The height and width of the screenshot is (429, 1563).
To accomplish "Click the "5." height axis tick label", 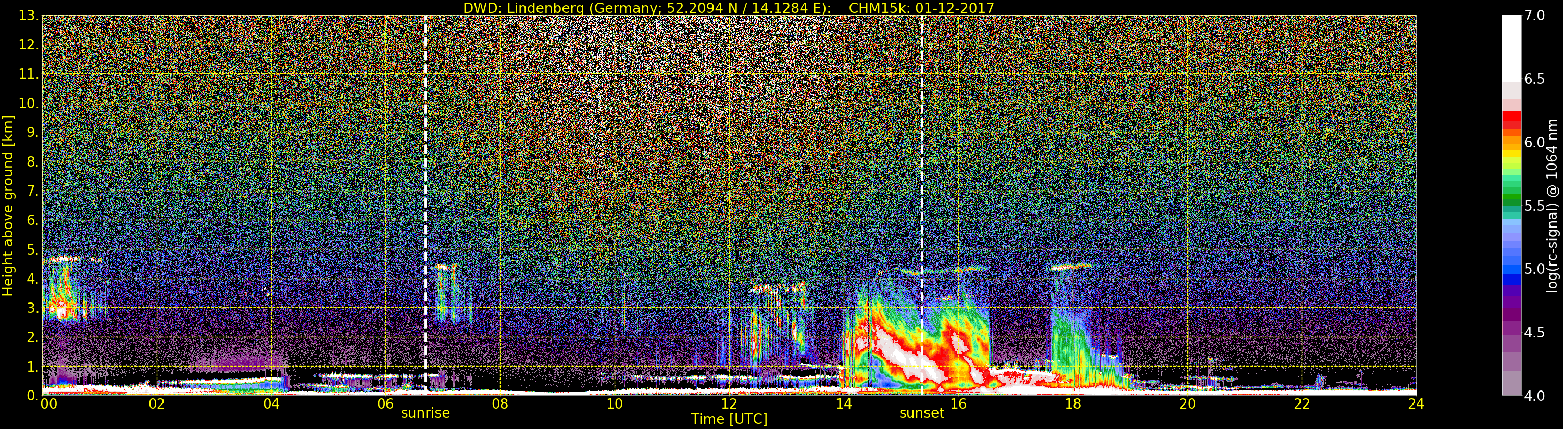I will [x=33, y=249].
